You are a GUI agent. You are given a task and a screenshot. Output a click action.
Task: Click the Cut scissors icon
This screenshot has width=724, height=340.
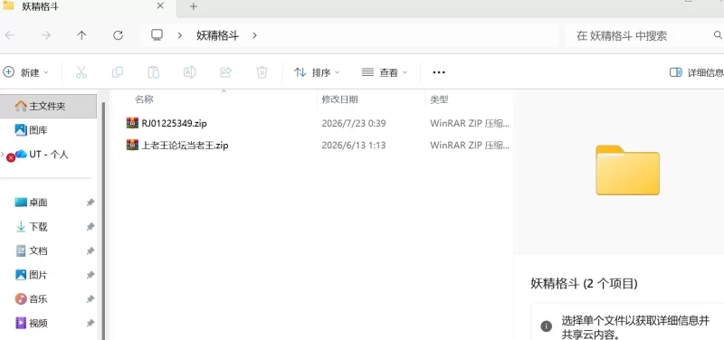coord(81,72)
